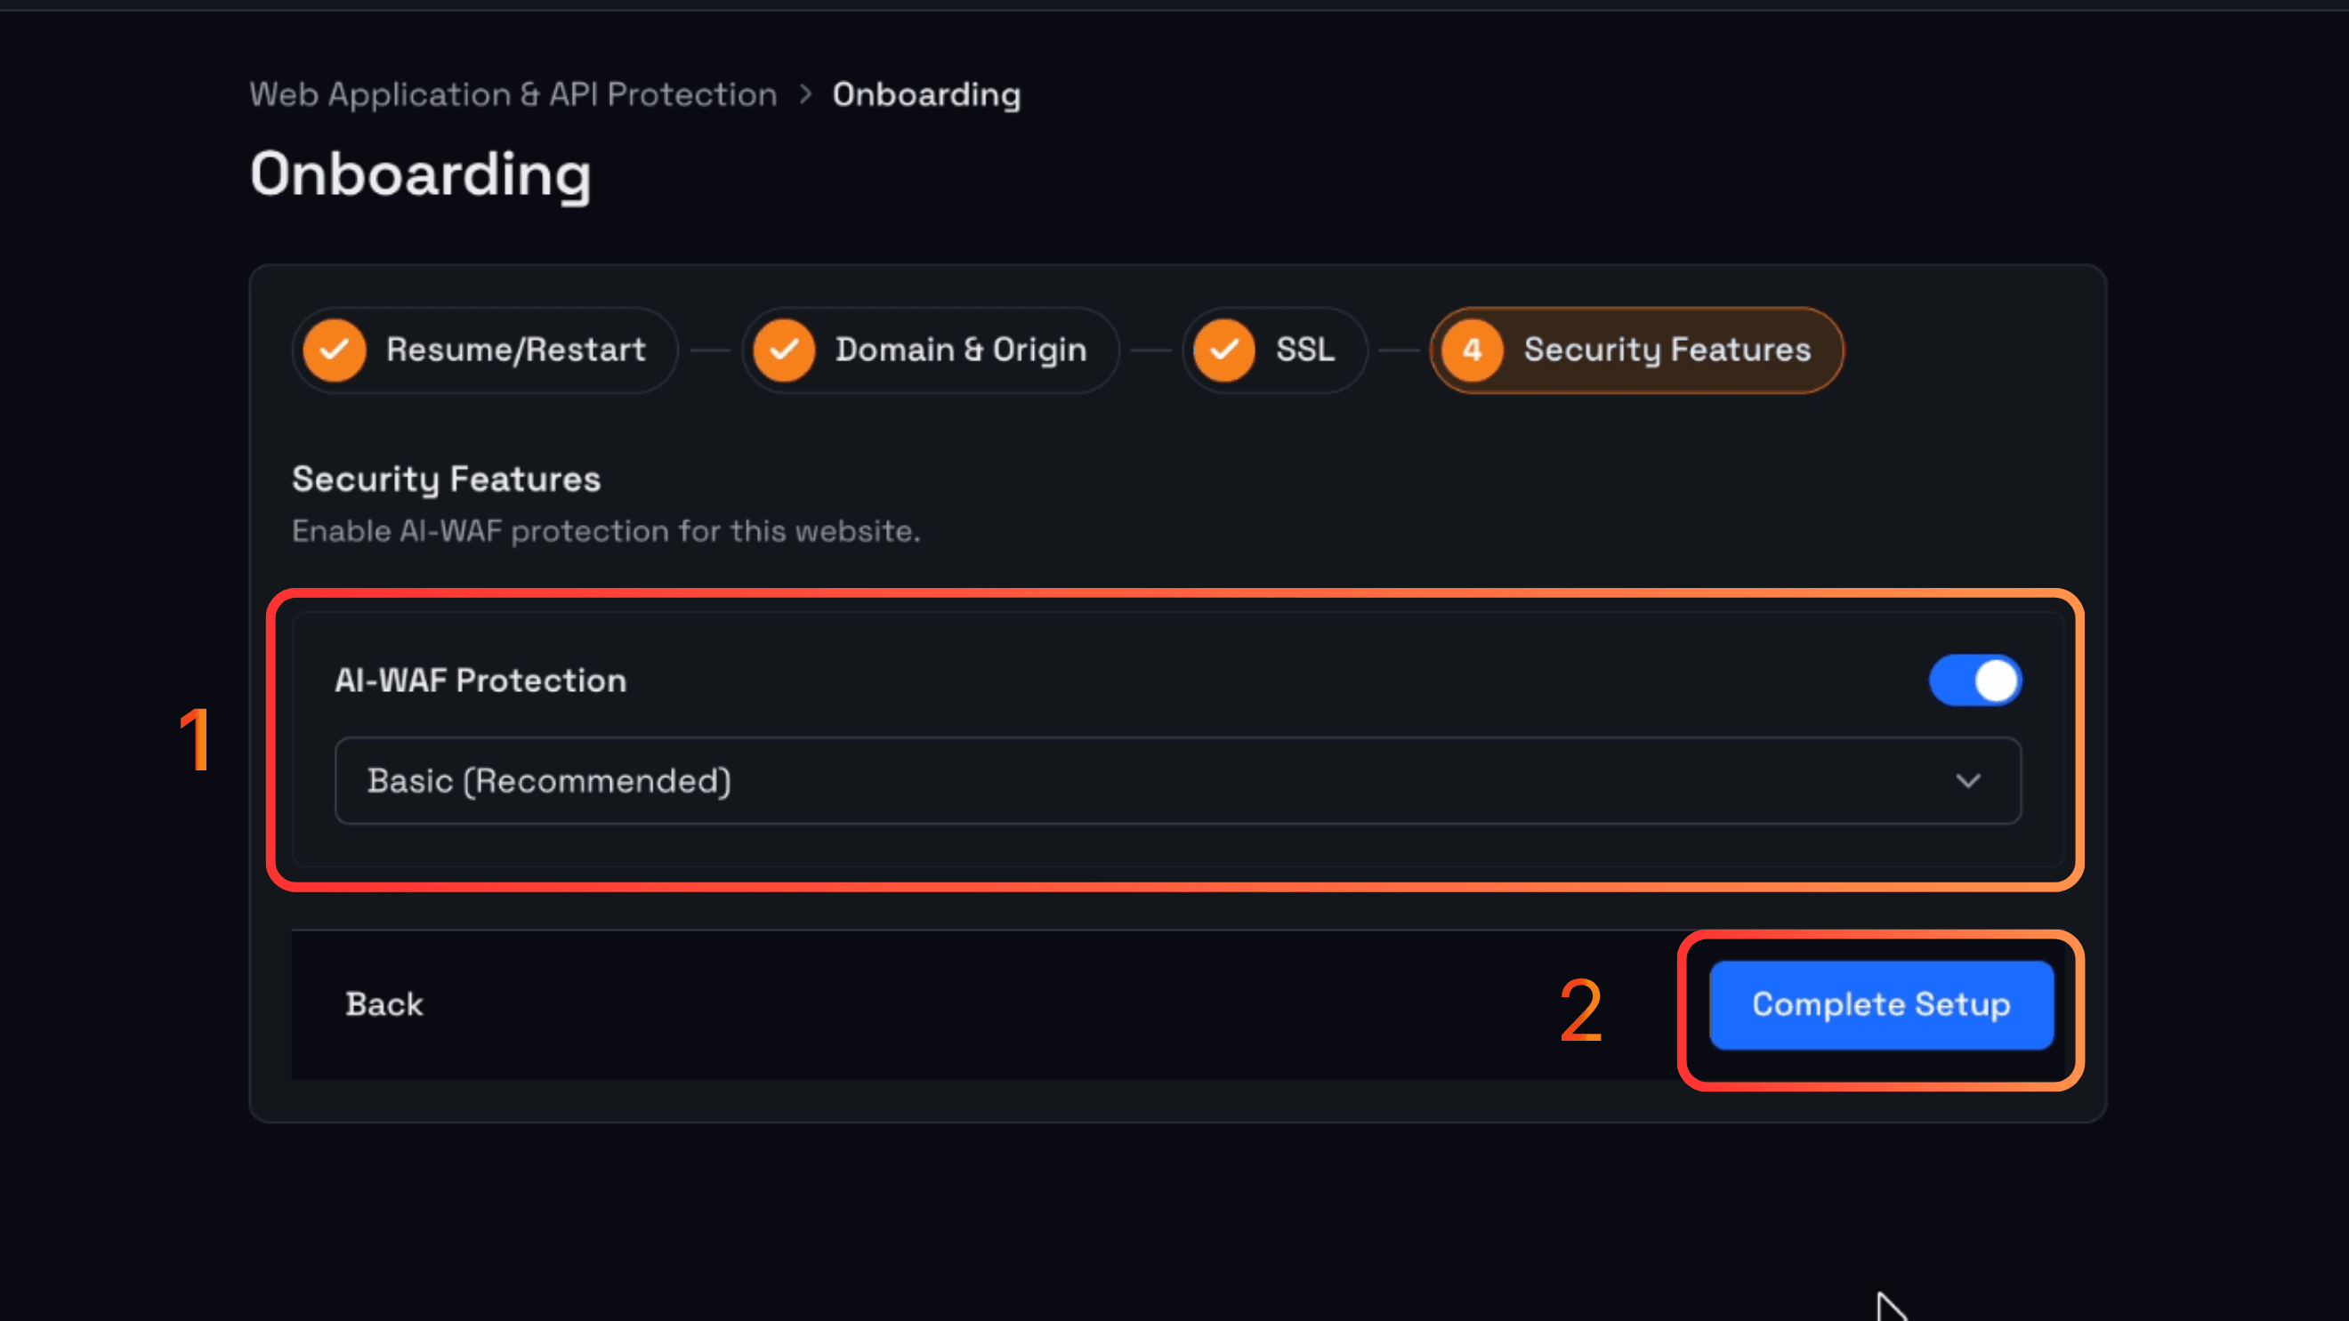This screenshot has height=1321, width=2349.
Task: Select the Security Features step pill
Action: (1637, 350)
